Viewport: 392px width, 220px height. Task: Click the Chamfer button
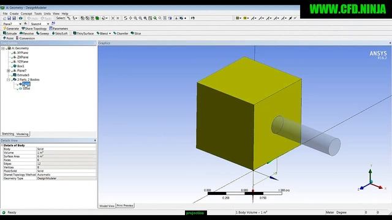tap(121, 34)
